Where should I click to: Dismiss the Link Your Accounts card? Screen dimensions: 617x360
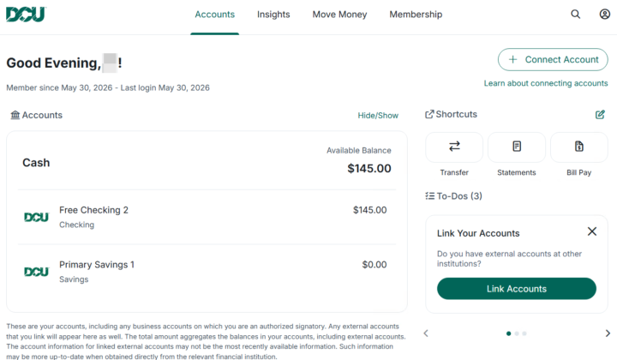(592, 231)
